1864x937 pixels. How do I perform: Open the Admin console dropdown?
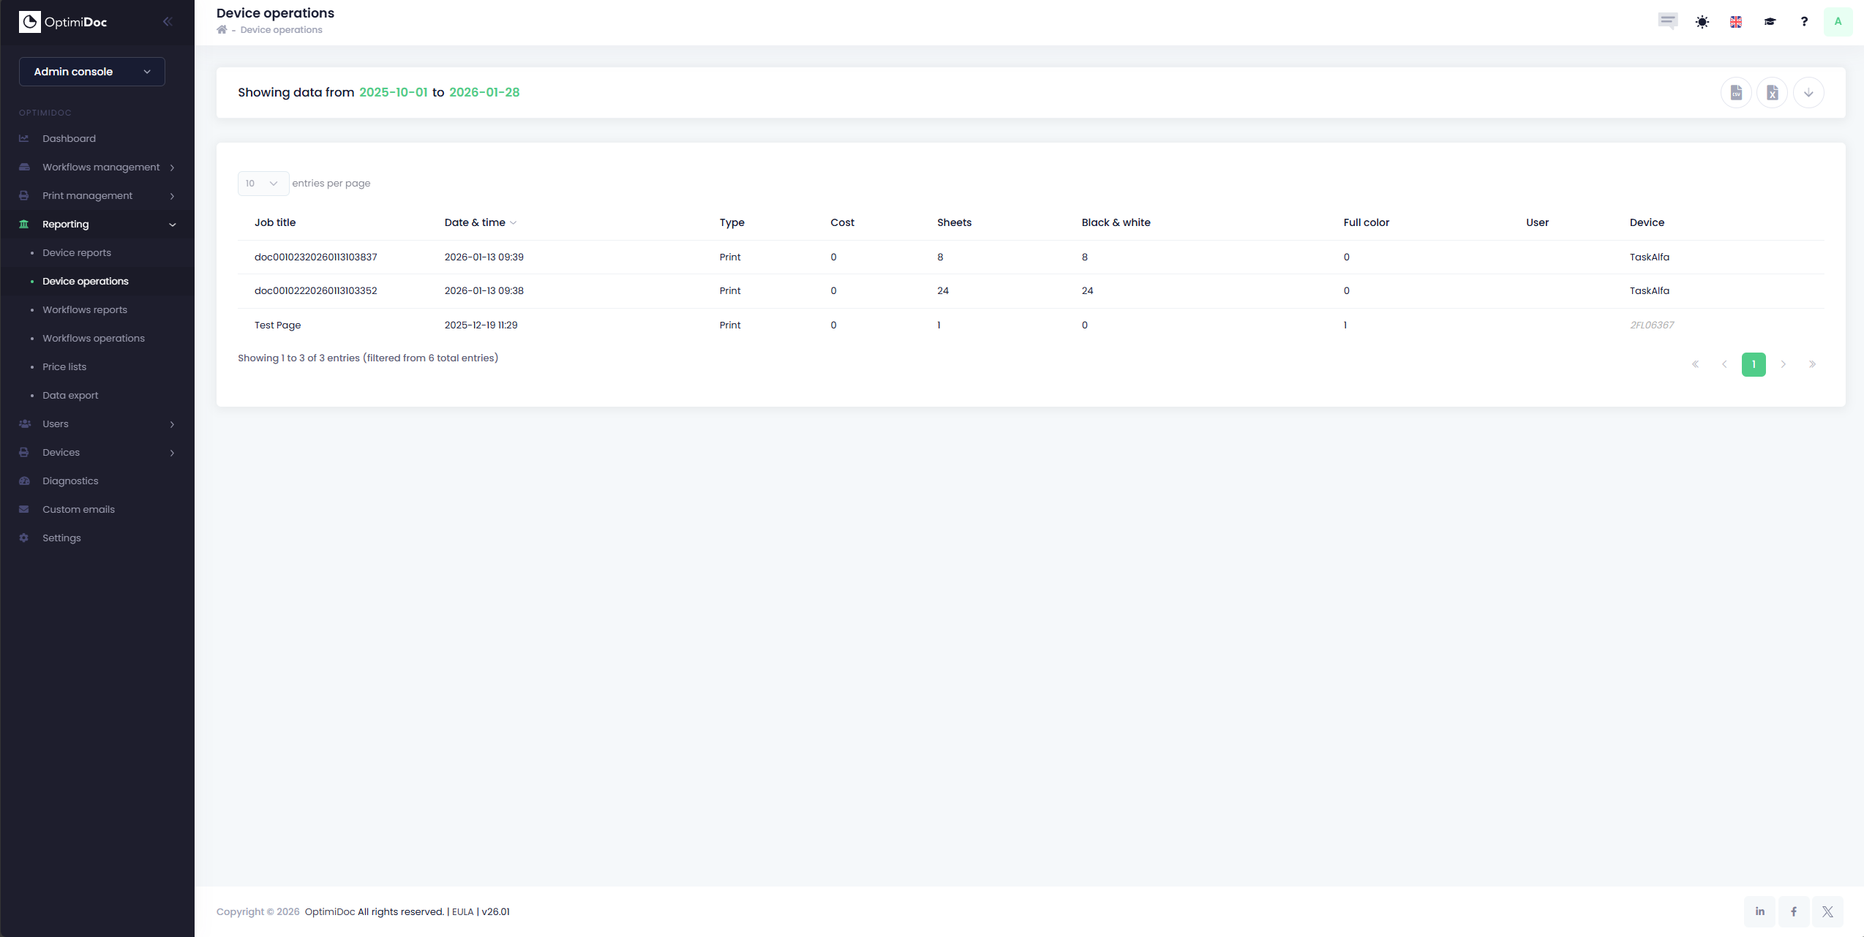pyautogui.click(x=92, y=72)
